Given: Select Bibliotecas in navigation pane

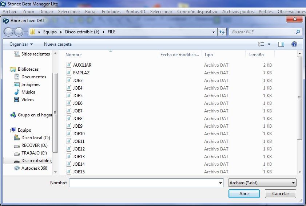Looking at the screenshot, I should click(24, 69).
